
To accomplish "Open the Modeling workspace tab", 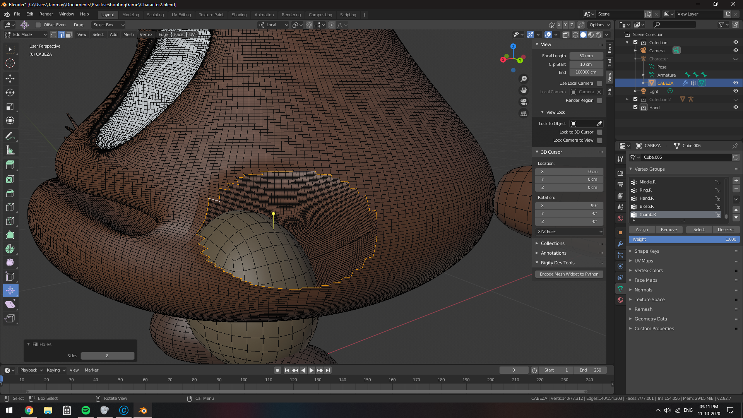I will click(x=130, y=15).
